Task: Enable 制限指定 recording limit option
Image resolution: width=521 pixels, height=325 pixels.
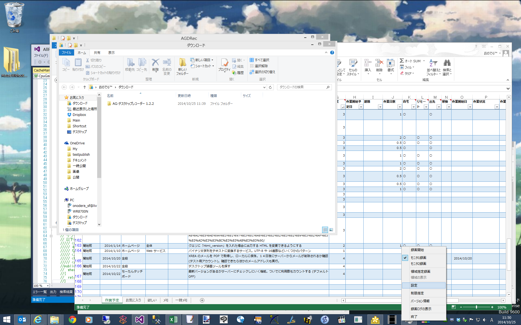Action: click(417, 293)
